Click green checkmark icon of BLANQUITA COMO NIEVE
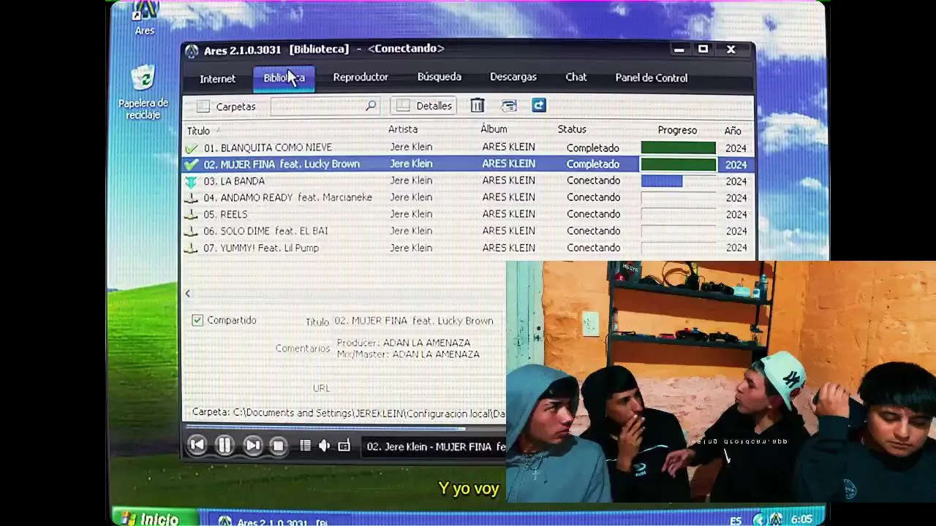The width and height of the screenshot is (936, 526). pyautogui.click(x=192, y=148)
